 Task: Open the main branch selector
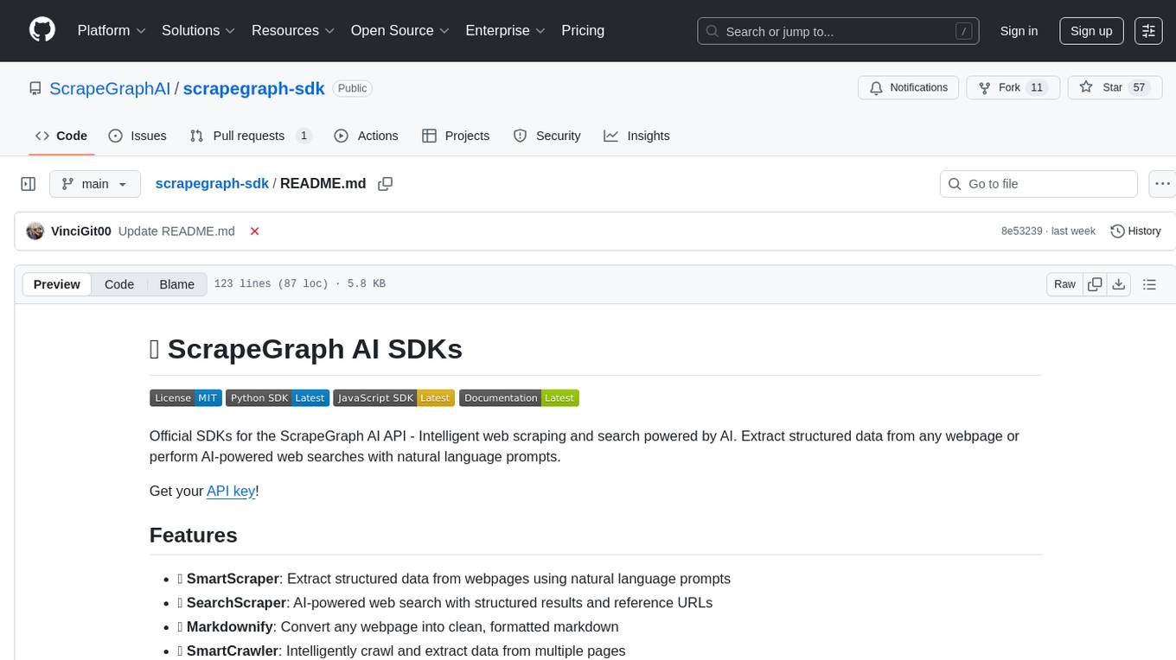tap(94, 184)
